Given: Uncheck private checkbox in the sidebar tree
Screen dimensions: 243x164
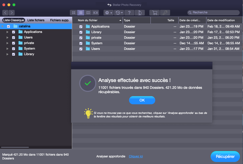Looking at the screenshot, I should (13, 43).
